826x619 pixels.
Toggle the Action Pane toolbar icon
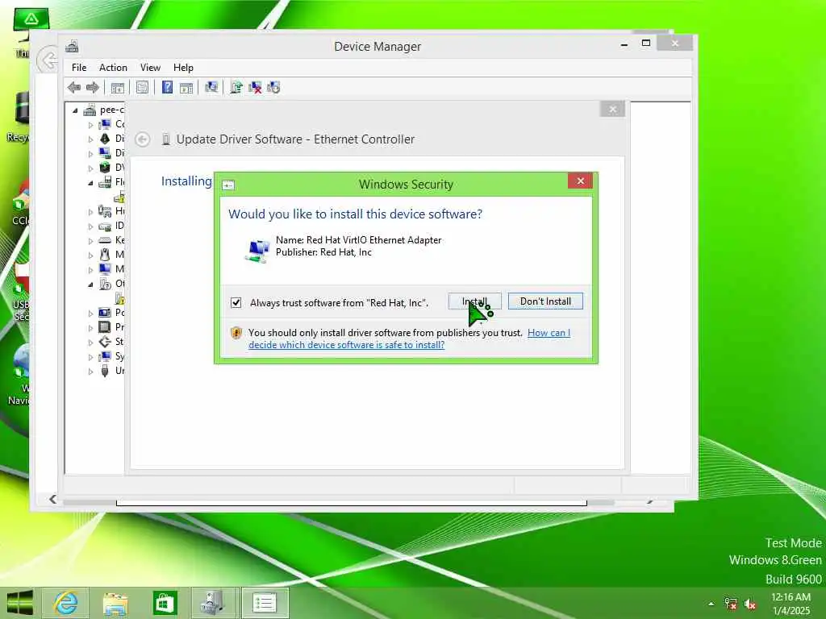tap(186, 87)
